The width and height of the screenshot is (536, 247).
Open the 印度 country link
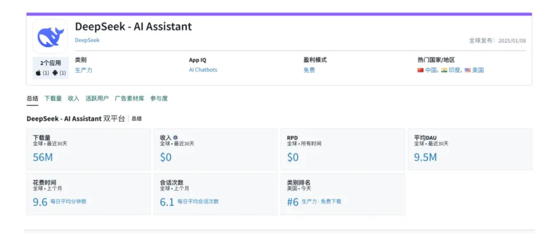(455, 70)
